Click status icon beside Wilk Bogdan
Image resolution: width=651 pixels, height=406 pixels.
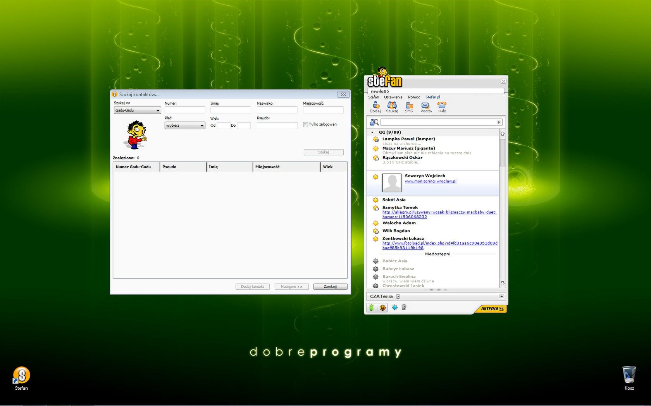point(375,231)
